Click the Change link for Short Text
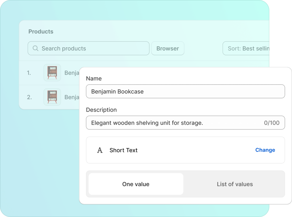 [265, 150]
